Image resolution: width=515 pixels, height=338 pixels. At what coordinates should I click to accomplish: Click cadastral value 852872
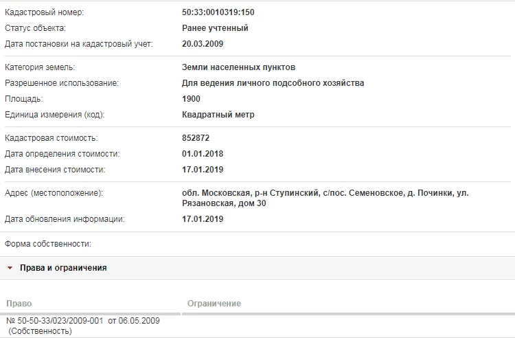coord(196,138)
